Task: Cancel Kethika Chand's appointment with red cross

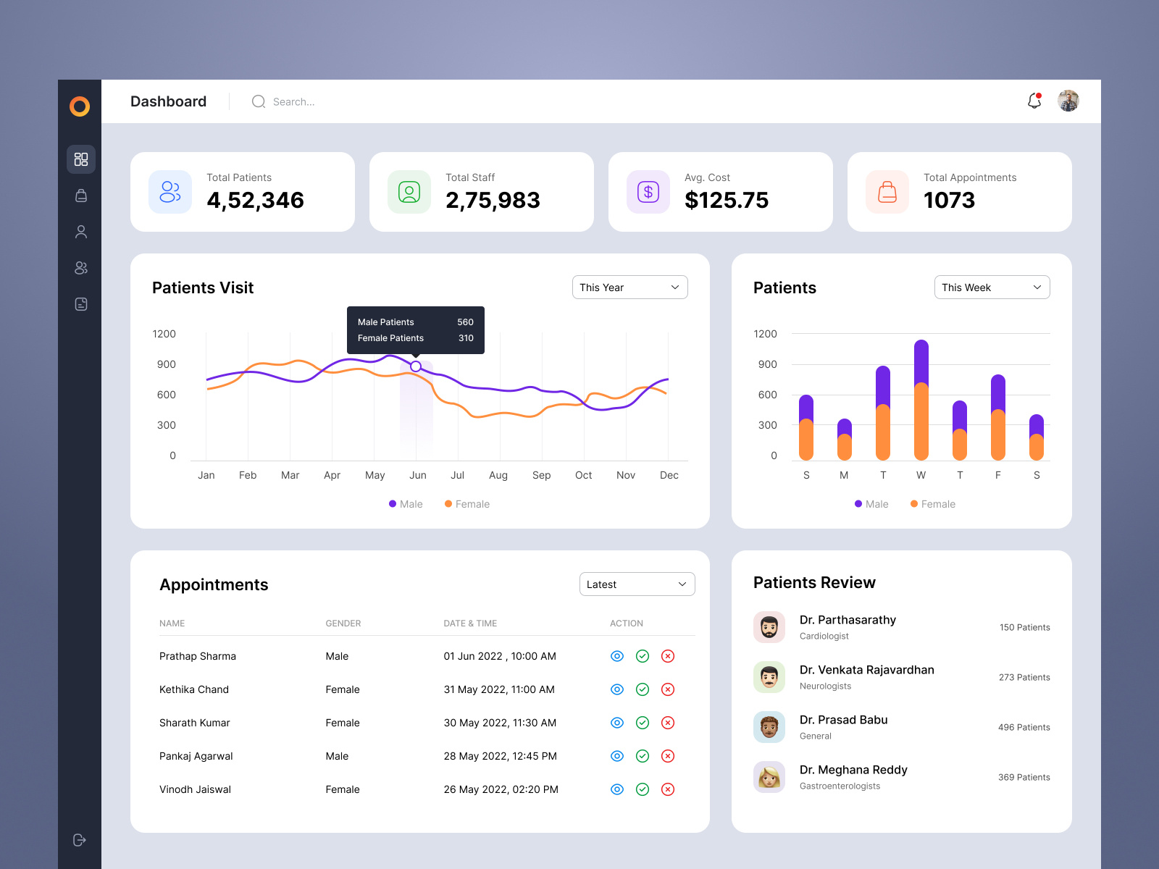Action: (x=668, y=689)
